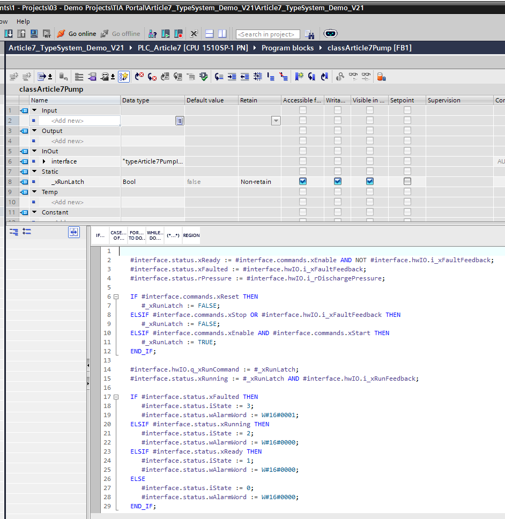
Task: Split the editor space horizontally
Action: click(x=210, y=33)
